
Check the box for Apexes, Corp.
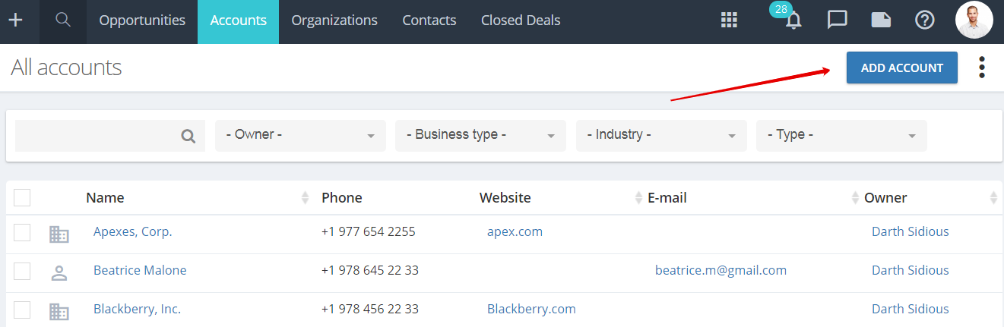[22, 232]
